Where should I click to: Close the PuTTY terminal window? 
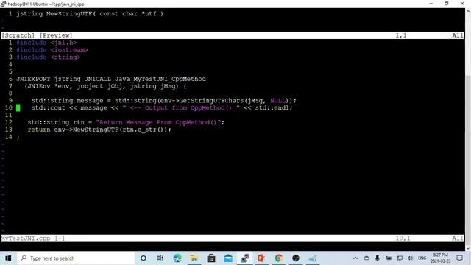(462, 4)
